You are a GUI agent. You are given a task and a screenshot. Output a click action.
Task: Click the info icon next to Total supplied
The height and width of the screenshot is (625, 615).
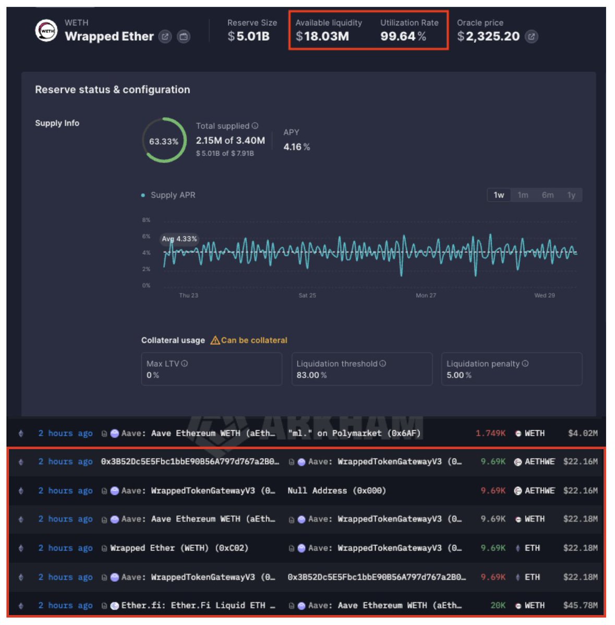(x=255, y=126)
